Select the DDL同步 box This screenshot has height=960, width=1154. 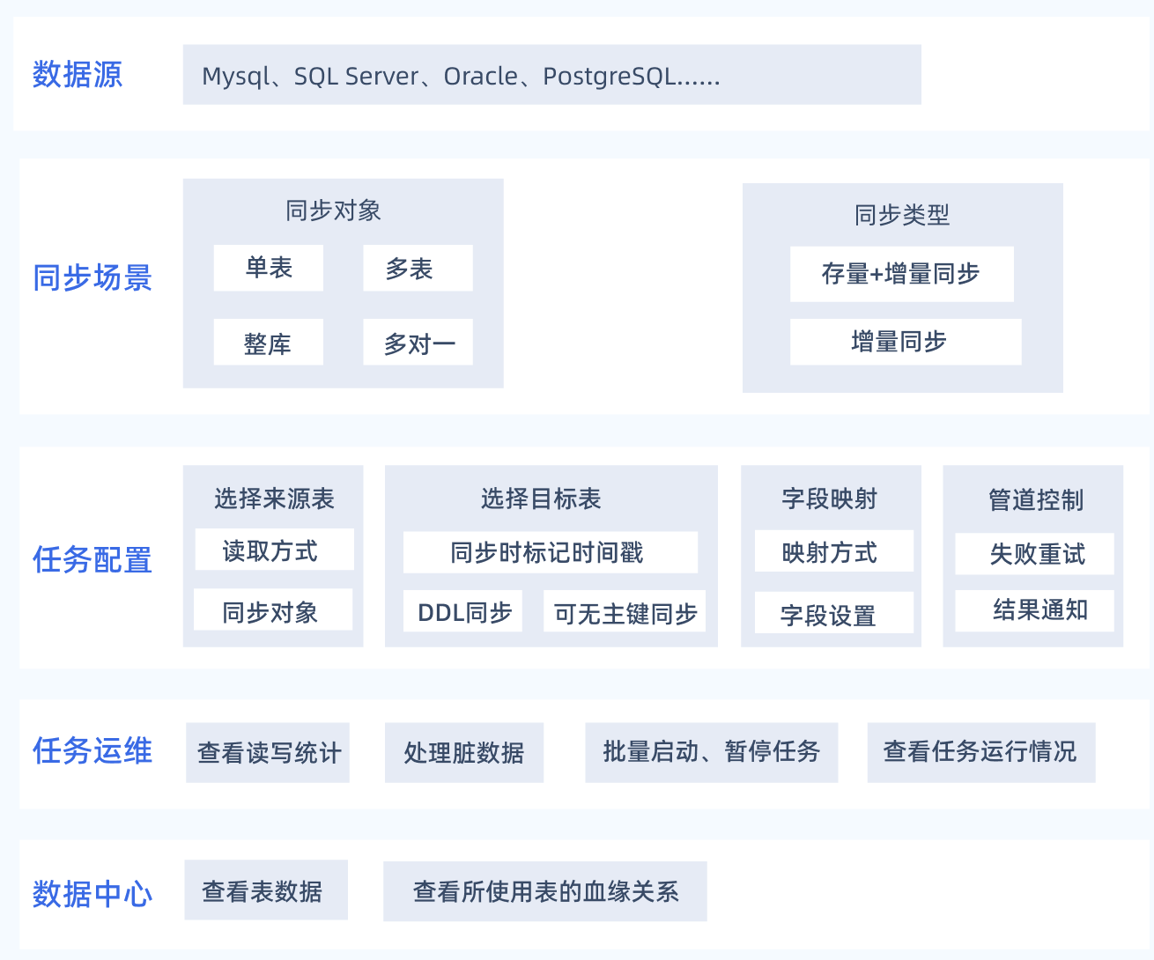463,611
